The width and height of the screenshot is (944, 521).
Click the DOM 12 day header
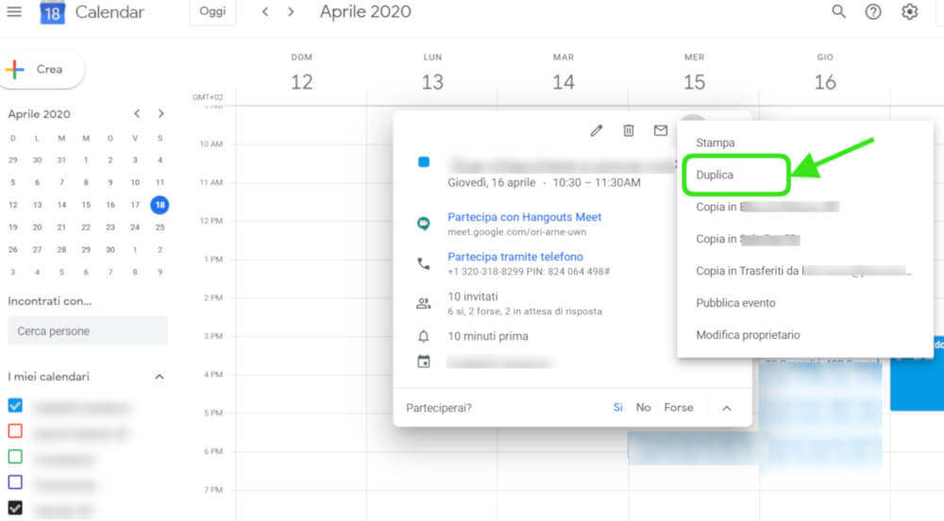pyautogui.click(x=302, y=72)
